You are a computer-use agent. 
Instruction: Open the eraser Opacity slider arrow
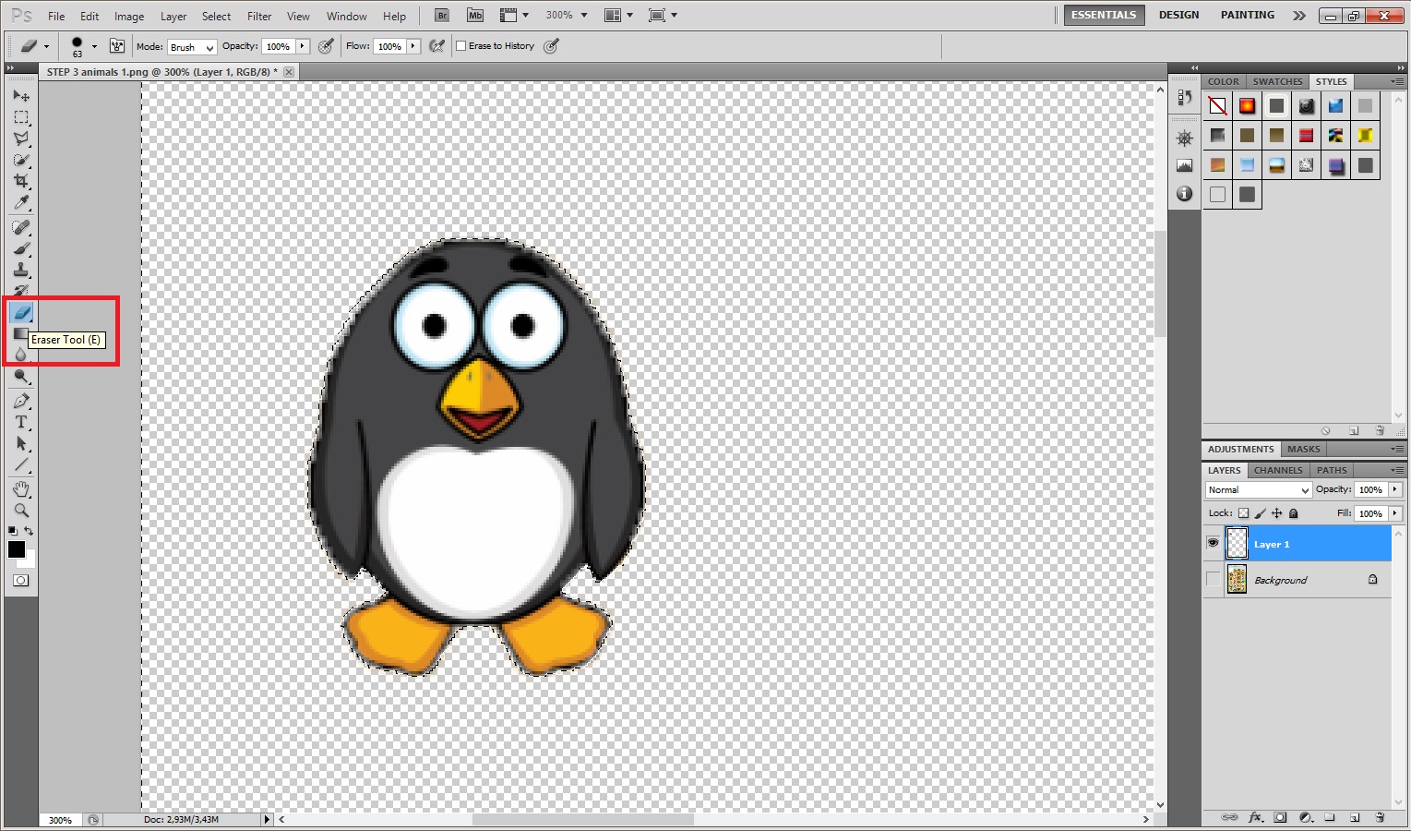[302, 46]
